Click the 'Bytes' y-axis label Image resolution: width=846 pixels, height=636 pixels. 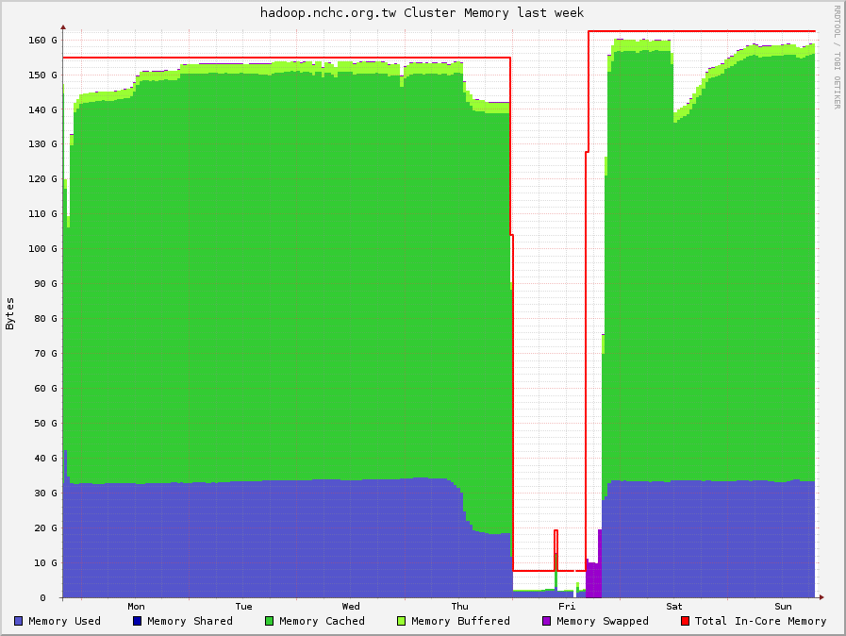click(x=9, y=313)
